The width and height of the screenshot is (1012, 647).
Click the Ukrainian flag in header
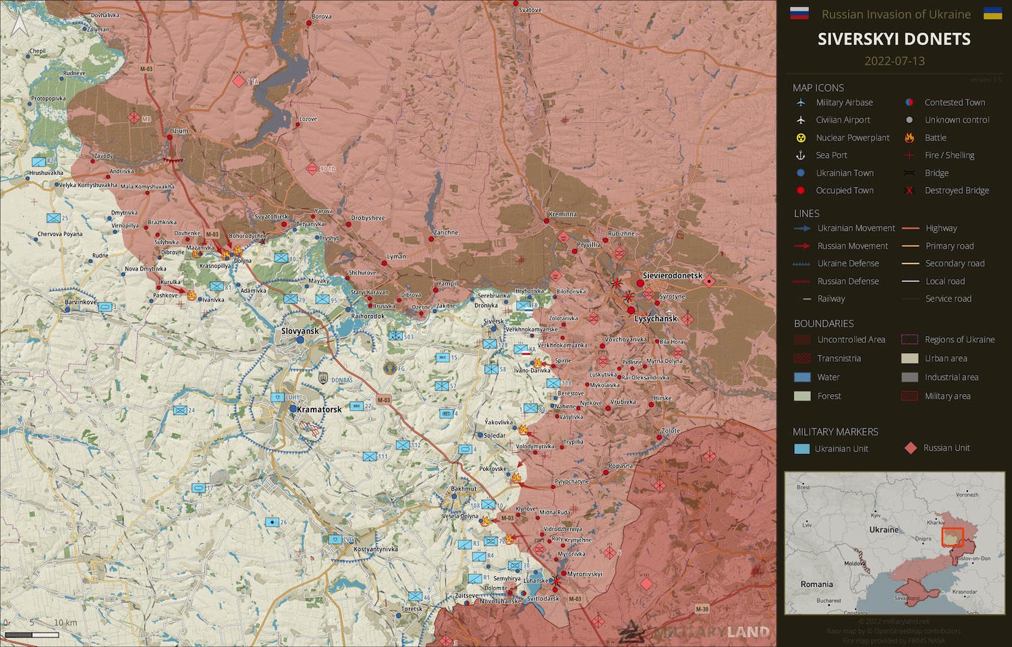pos(992,13)
